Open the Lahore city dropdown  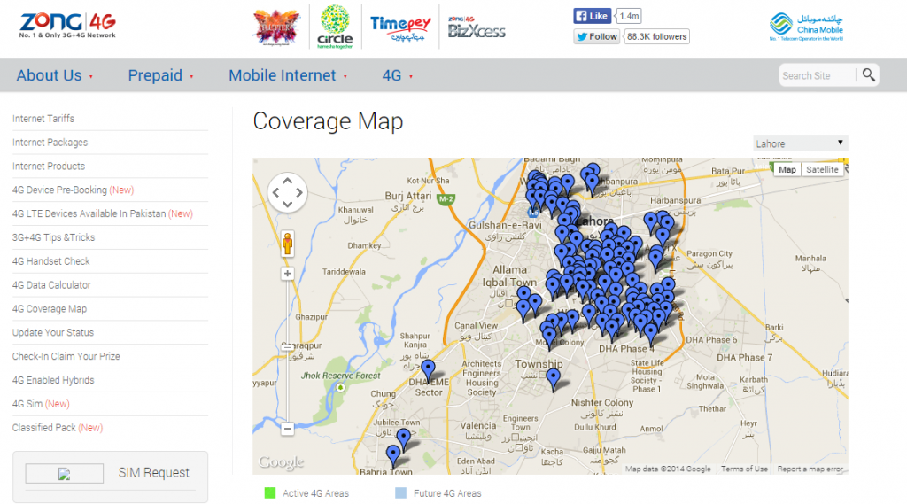[801, 143]
